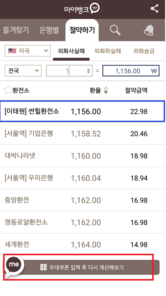Sort by 환율 using the arrow icon
Image resolution: width=166 pixels, height=296 pixels.
tap(106, 90)
